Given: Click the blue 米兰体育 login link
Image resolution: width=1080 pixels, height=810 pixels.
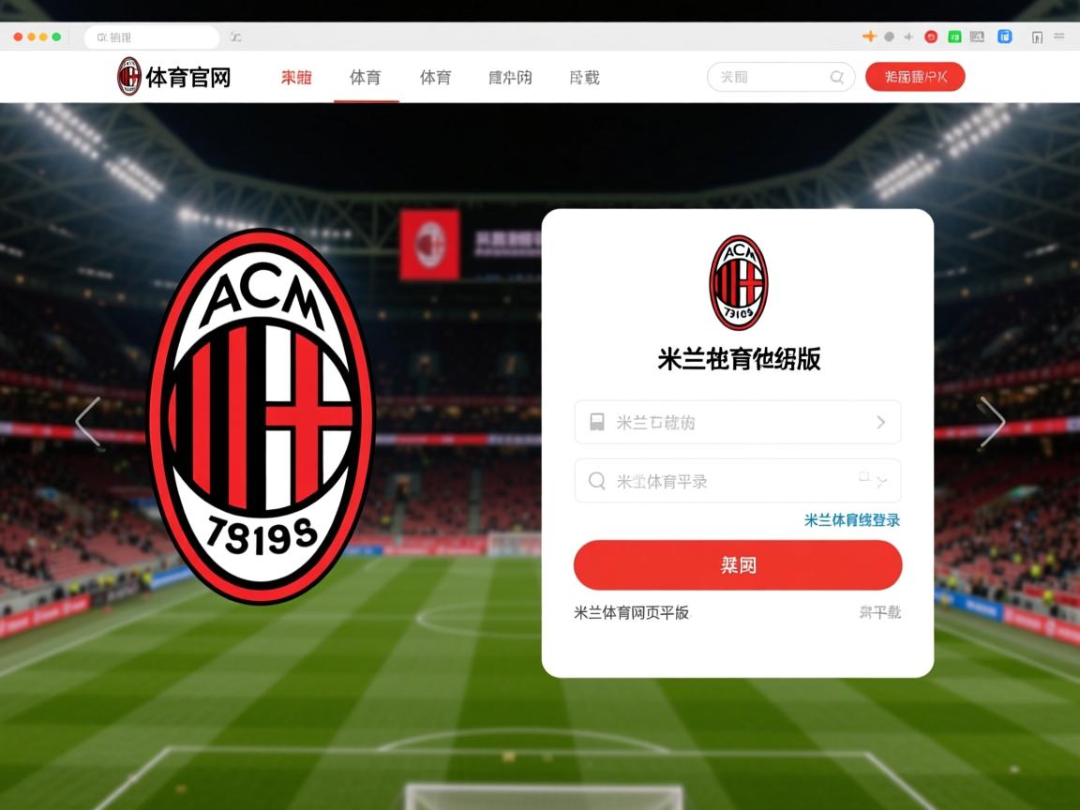Looking at the screenshot, I should click(852, 520).
